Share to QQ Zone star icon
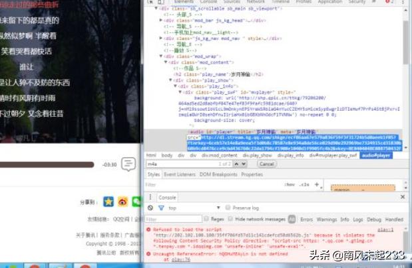Image resolution: width=412 pixels, height=268 pixels. 108,201
